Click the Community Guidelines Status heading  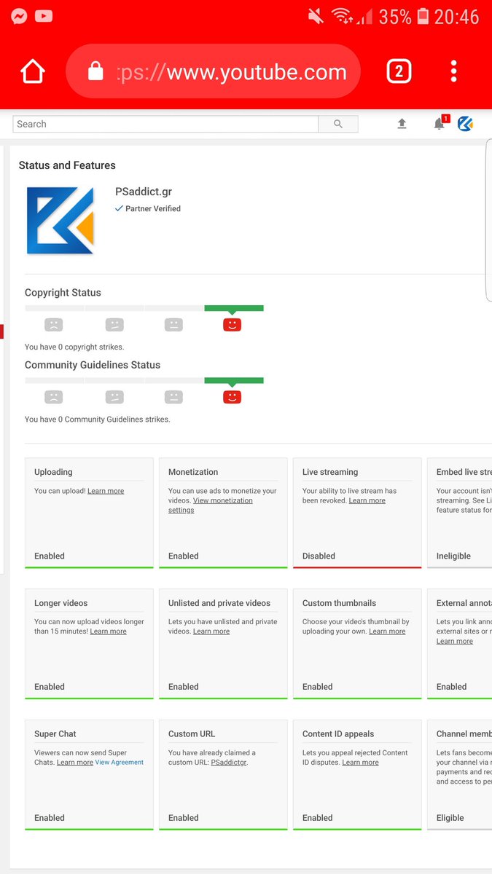[93, 365]
